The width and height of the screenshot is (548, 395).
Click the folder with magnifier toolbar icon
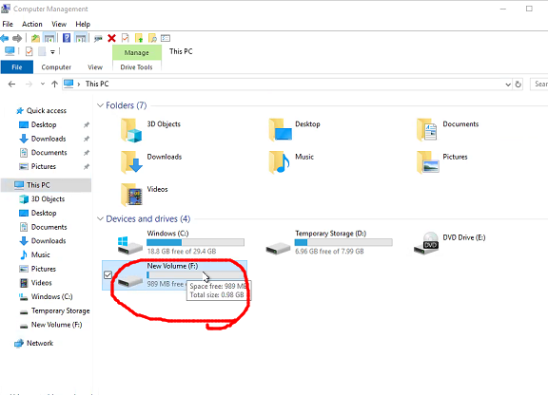pos(152,38)
